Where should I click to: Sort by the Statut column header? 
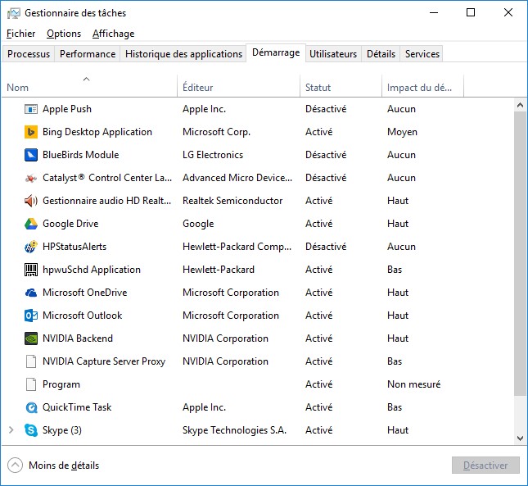tap(318, 88)
